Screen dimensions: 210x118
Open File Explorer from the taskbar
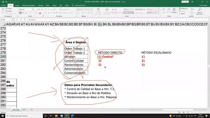[x=56, y=116]
